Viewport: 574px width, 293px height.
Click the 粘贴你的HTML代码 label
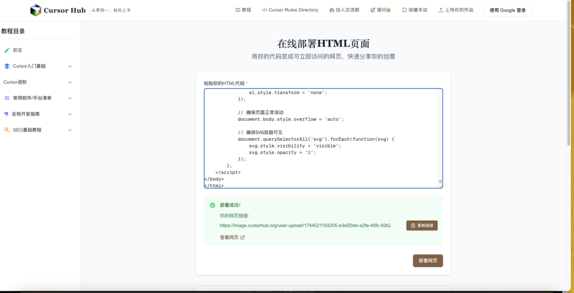pos(224,83)
